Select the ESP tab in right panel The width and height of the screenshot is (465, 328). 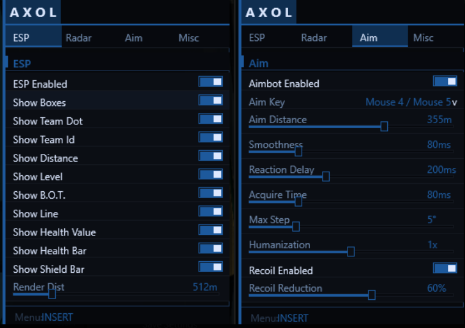(257, 38)
